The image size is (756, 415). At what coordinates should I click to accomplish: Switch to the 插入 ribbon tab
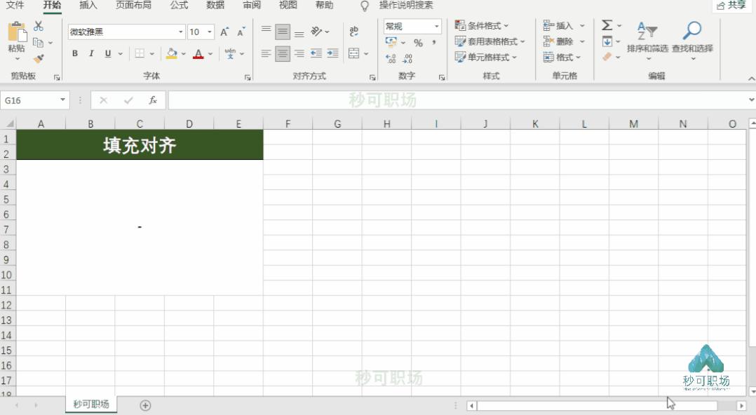coord(88,6)
